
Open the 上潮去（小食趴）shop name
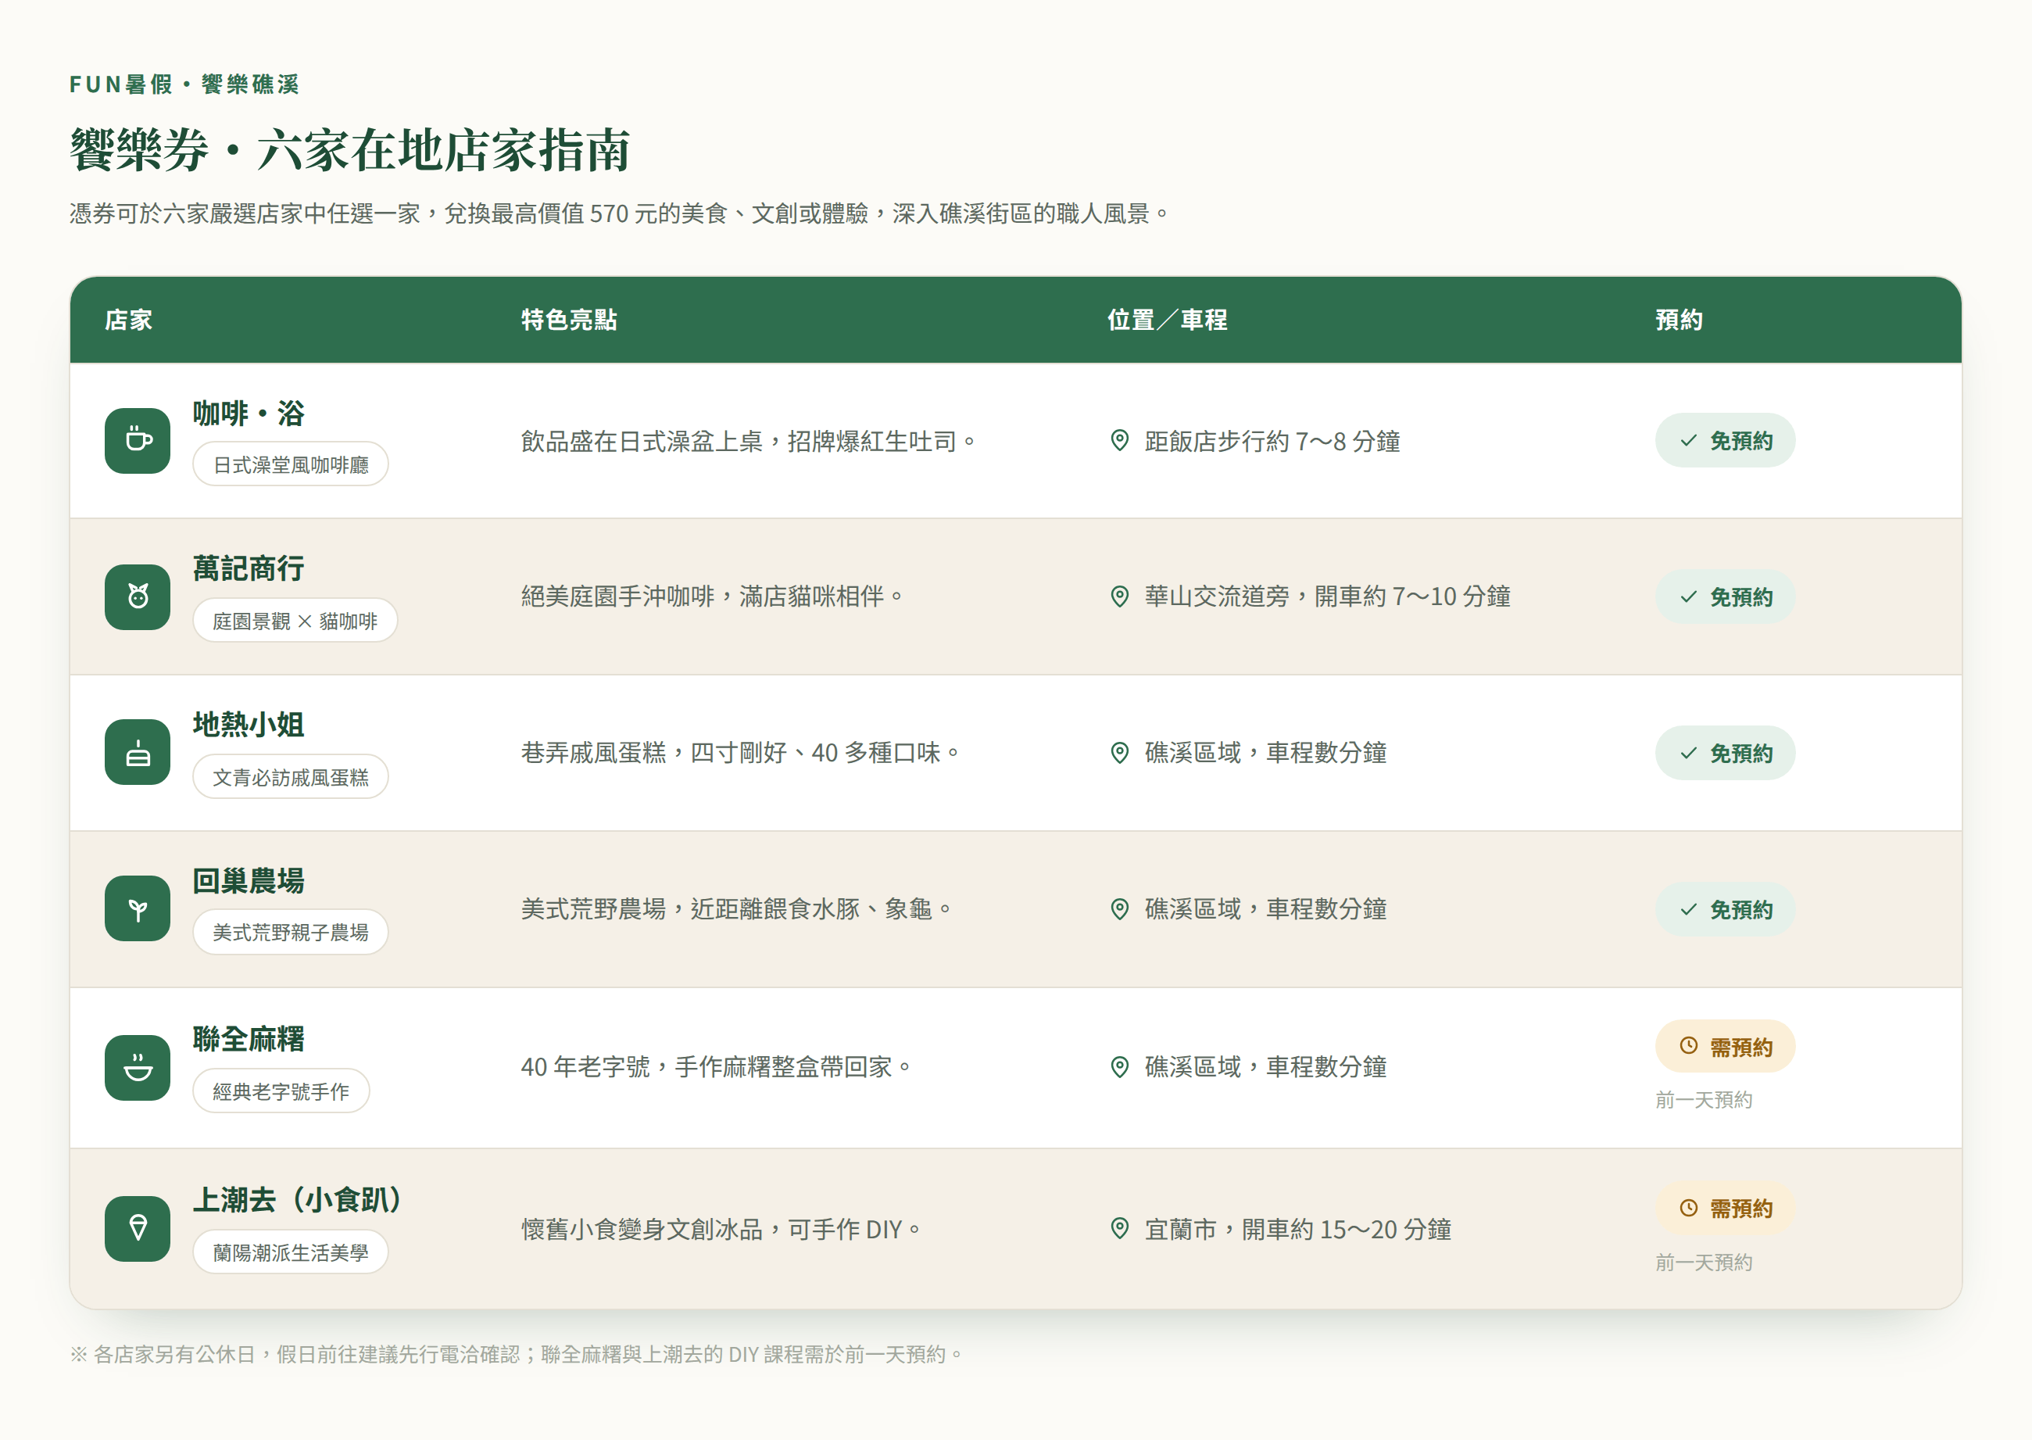coord(298,1201)
